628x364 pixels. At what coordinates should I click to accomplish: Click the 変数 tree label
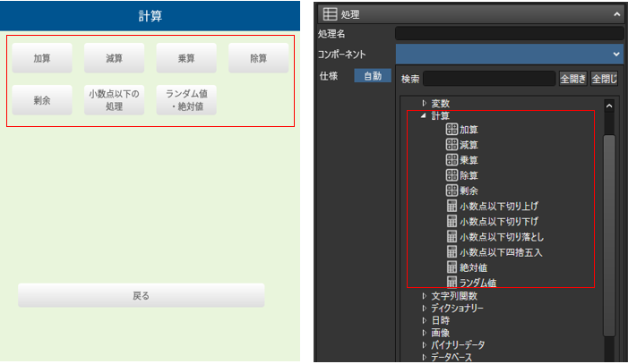pyautogui.click(x=440, y=104)
